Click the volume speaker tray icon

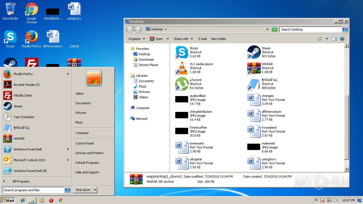336,200
